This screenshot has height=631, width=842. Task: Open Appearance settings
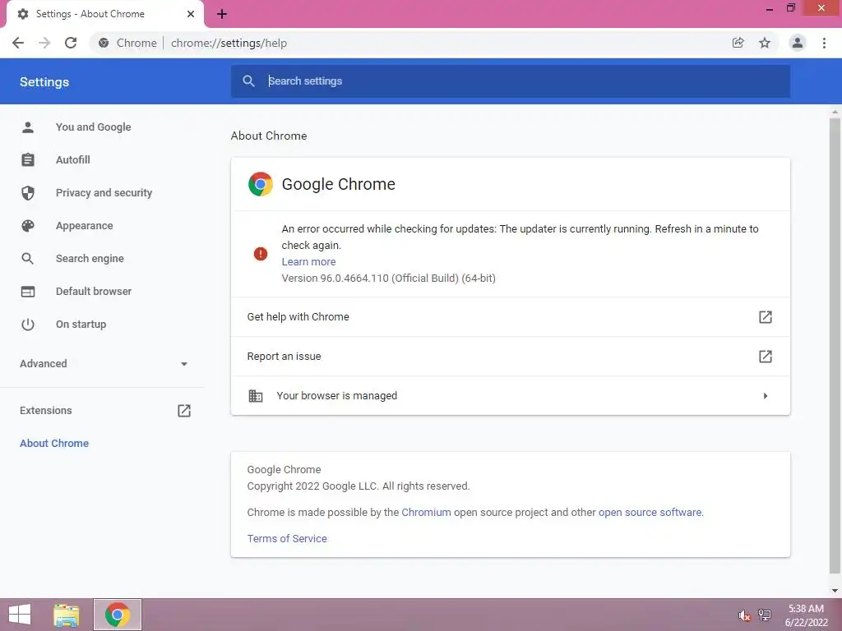tap(85, 226)
